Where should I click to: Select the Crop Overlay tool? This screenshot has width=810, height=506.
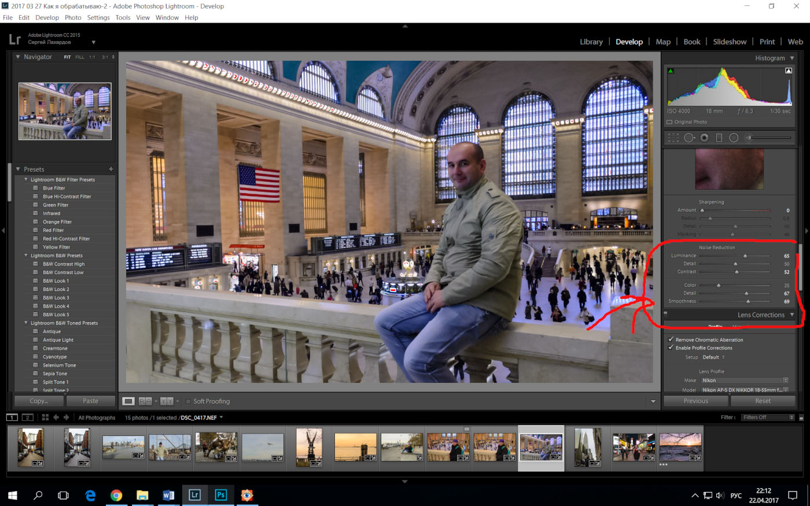coord(673,138)
